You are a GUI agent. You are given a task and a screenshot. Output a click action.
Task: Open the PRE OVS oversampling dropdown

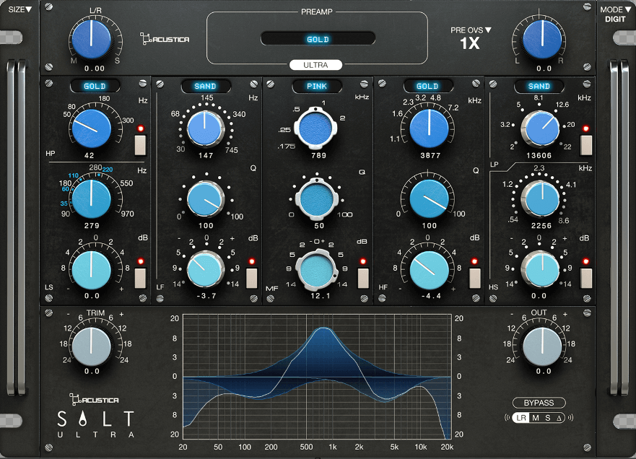[471, 30]
